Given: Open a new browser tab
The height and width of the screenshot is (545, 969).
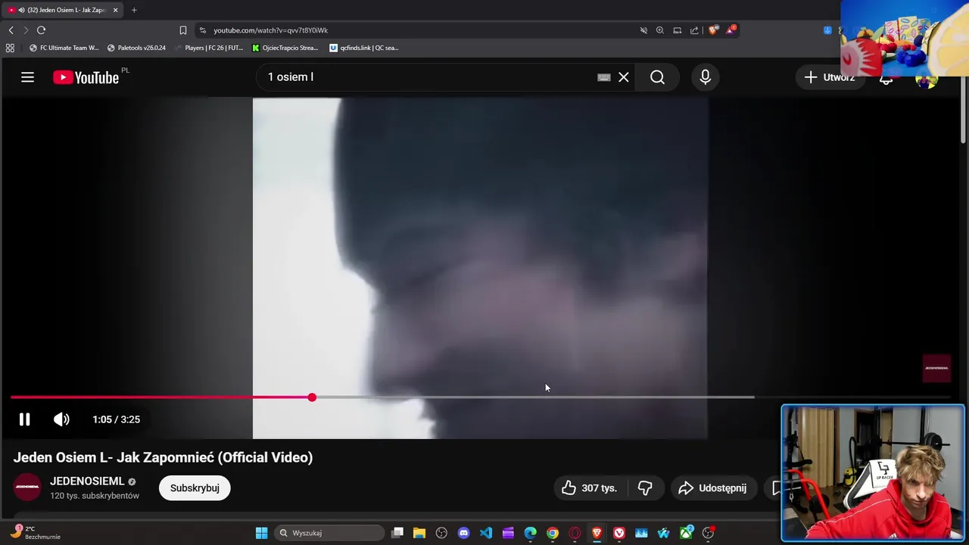Looking at the screenshot, I should pyautogui.click(x=134, y=10).
